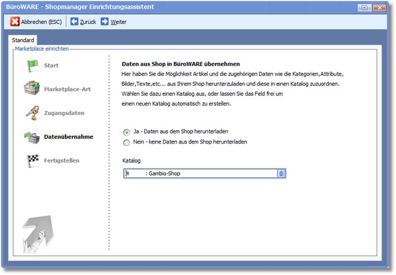Click into the Katalog Gambio-Shop field
The image size is (396, 275).
coord(201,173)
